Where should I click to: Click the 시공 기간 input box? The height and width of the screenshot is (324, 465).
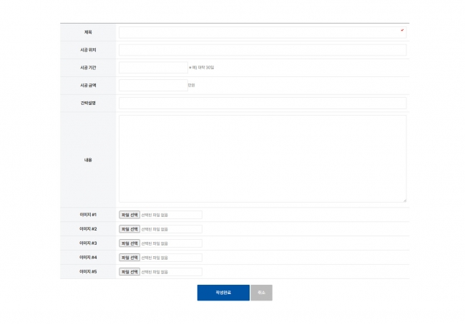point(153,68)
